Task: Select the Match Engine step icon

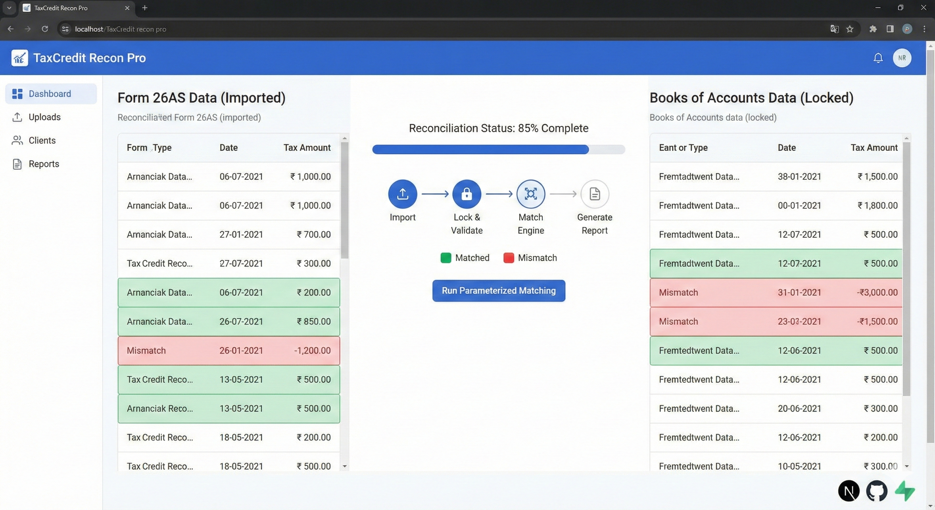Action: click(530, 194)
